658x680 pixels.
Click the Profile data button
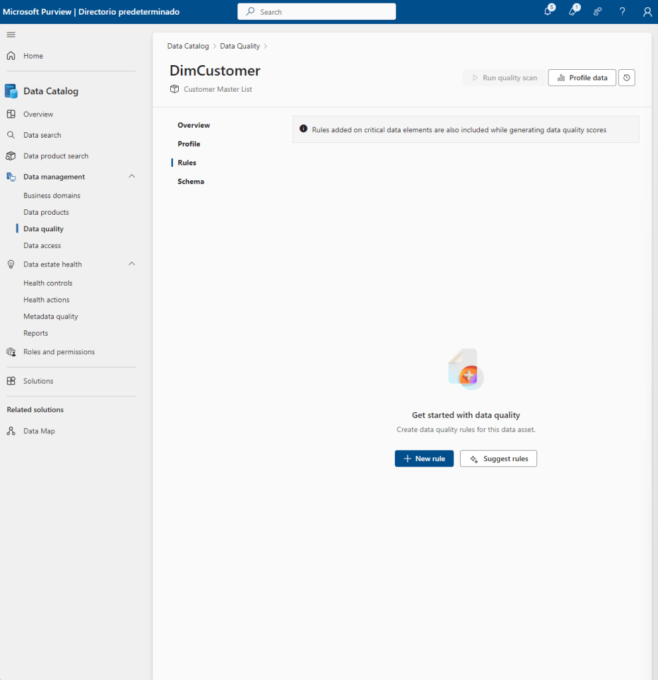point(582,78)
